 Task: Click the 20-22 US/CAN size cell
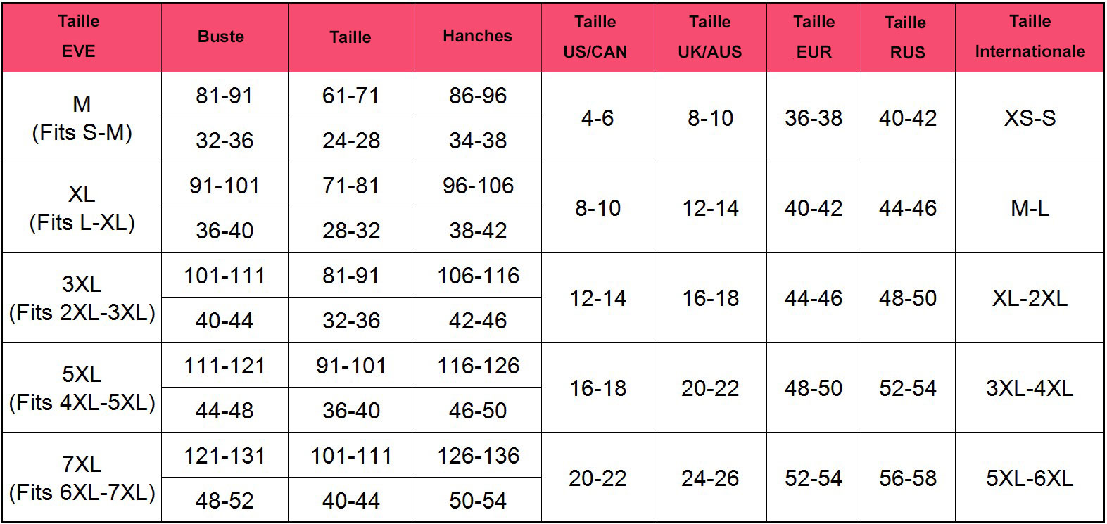tap(597, 478)
